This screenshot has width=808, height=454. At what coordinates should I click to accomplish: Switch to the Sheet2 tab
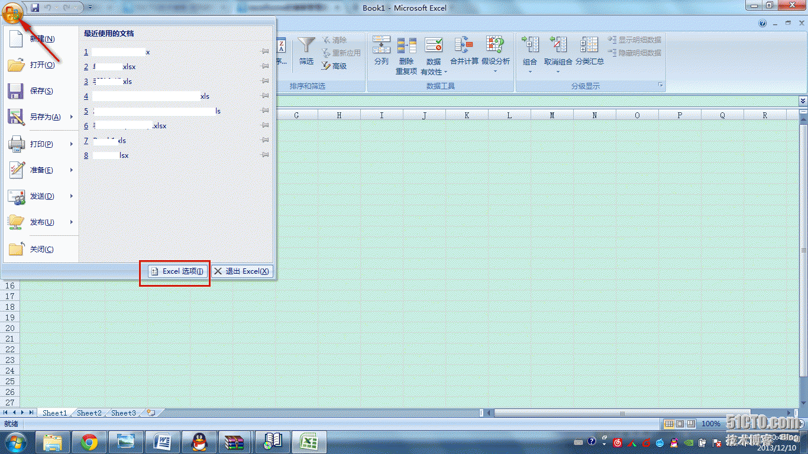pyautogui.click(x=89, y=413)
